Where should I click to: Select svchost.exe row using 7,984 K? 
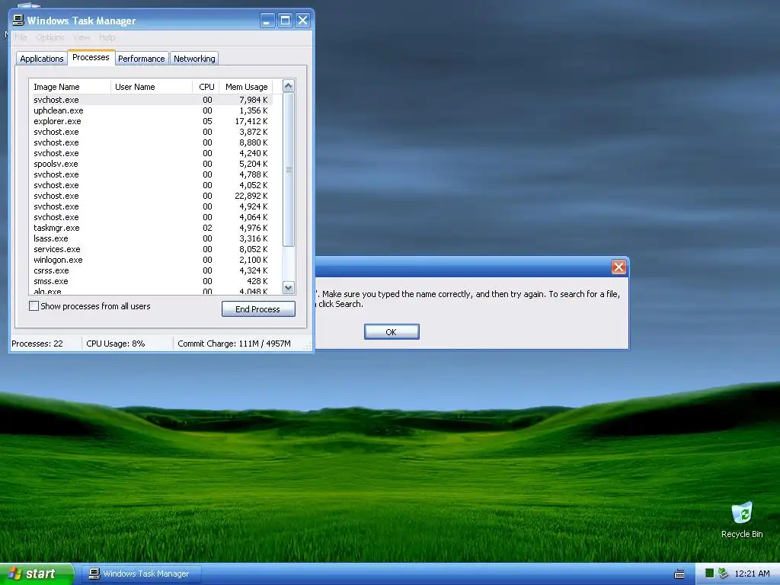coord(151,100)
